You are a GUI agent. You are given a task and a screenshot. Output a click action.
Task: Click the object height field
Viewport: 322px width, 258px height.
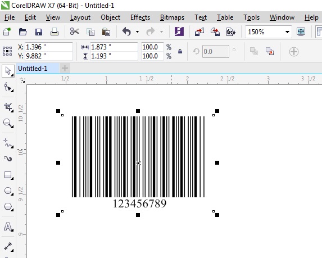114,56
